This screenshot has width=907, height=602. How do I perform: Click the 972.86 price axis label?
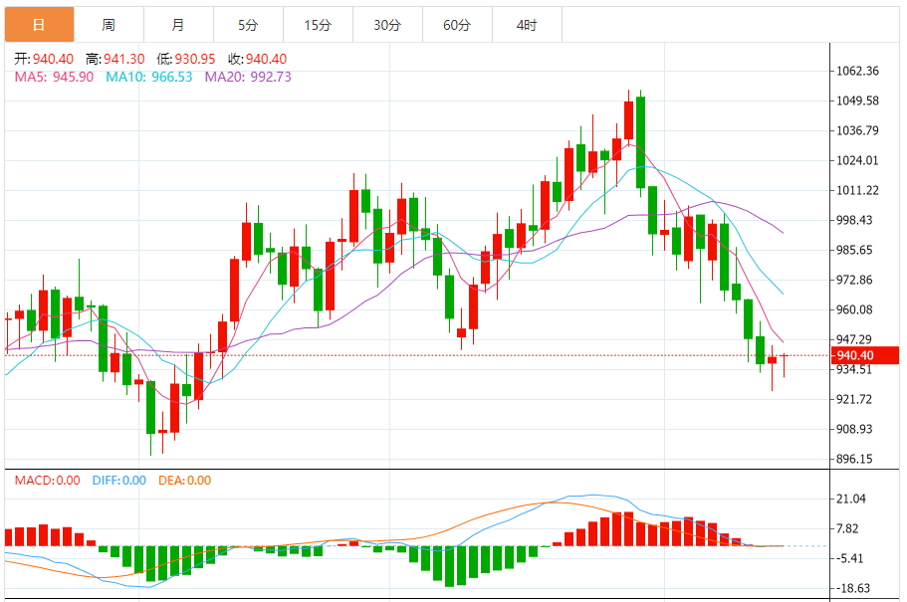pos(854,280)
